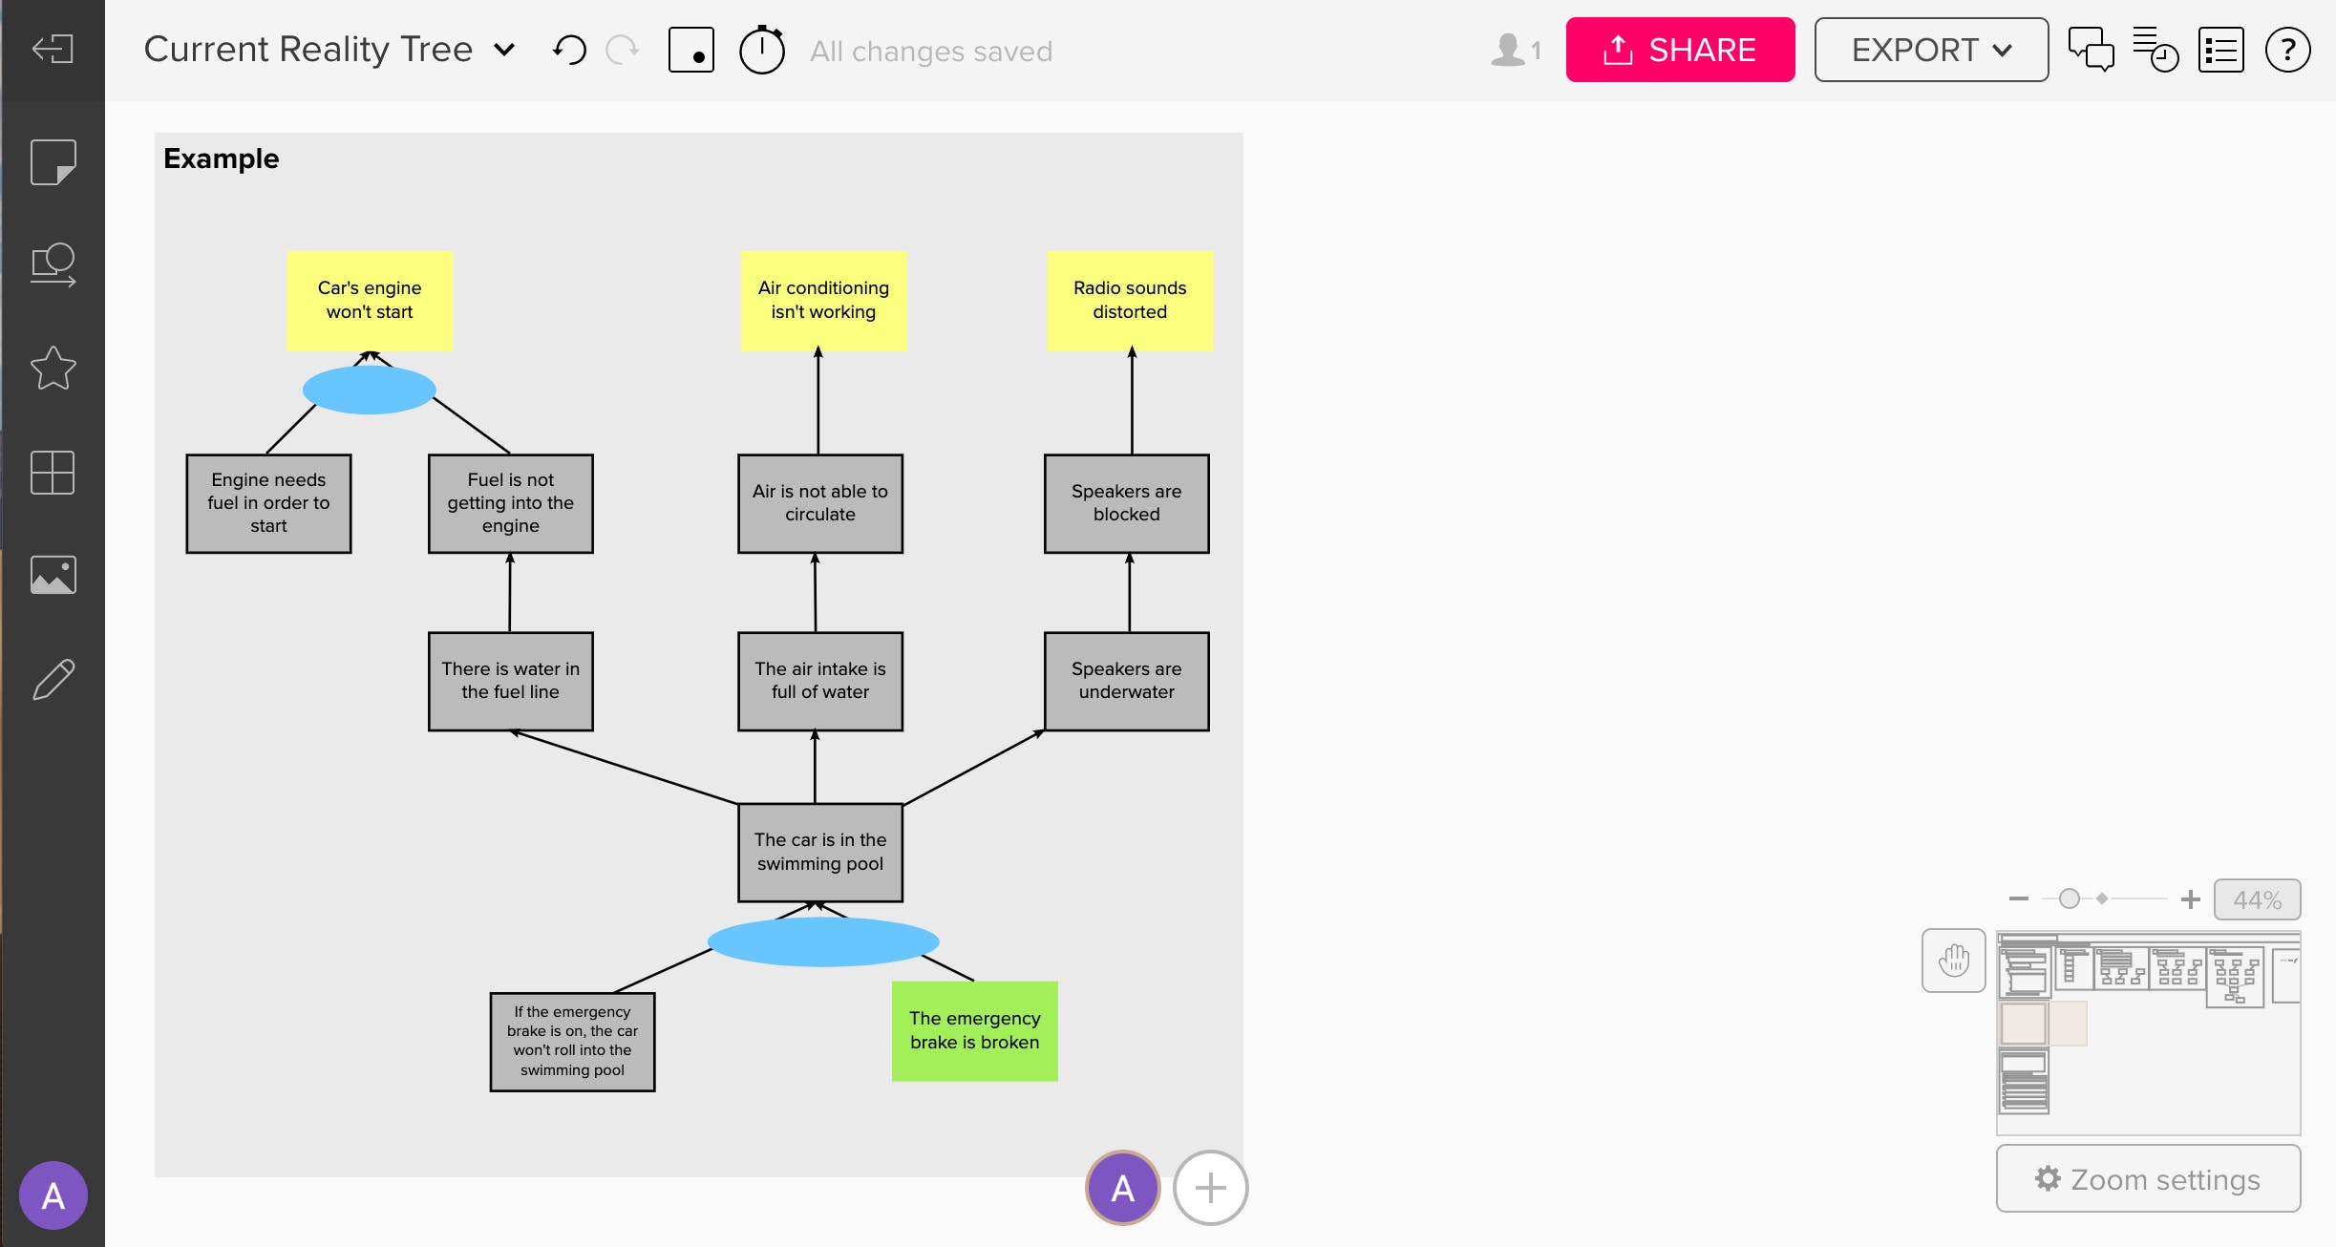Select the pencil drawing tool

point(53,678)
